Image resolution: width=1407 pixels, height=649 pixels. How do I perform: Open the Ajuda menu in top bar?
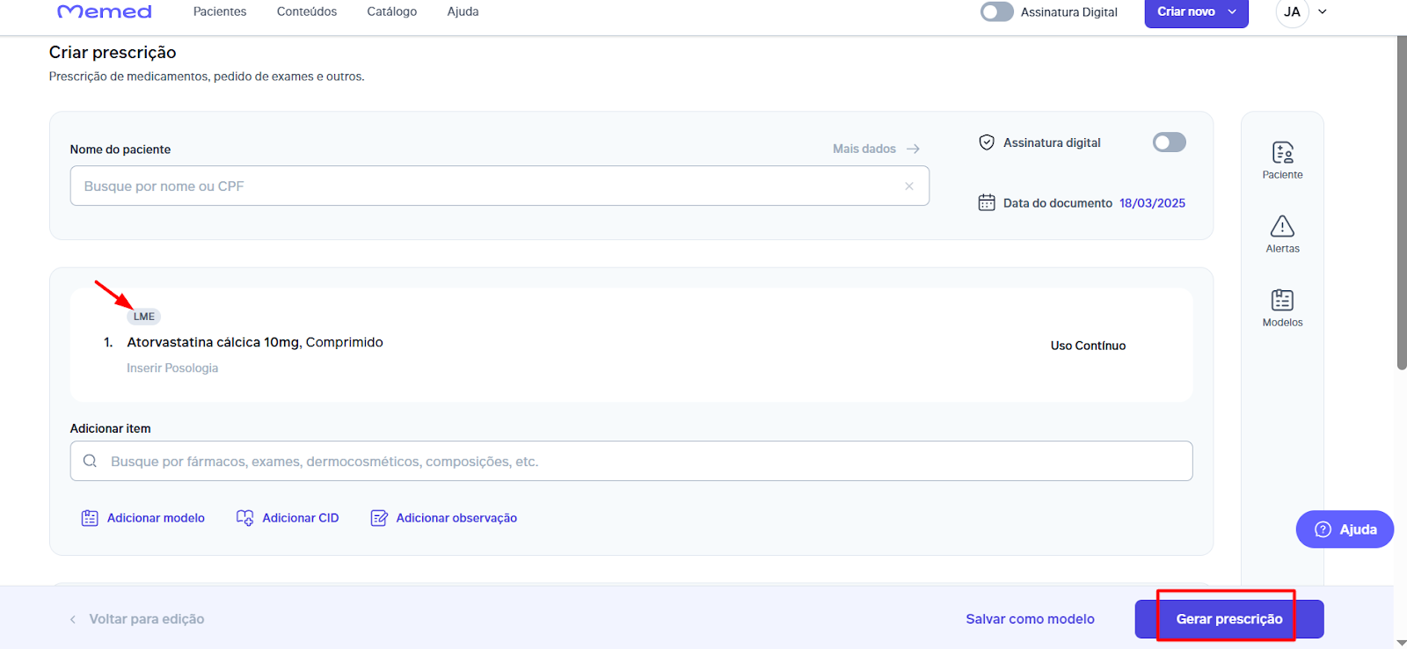coord(463,11)
